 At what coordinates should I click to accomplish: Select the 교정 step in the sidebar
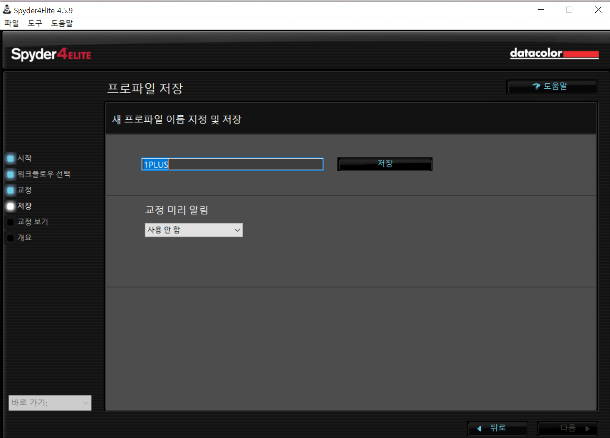[25, 190]
